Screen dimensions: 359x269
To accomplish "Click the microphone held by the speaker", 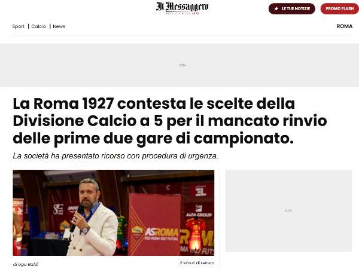I will pyautogui.click(x=77, y=218).
